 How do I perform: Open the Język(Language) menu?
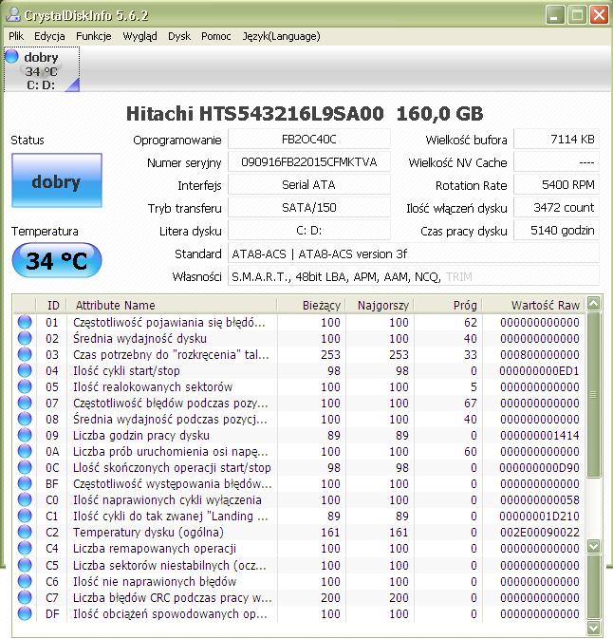pyautogui.click(x=281, y=36)
